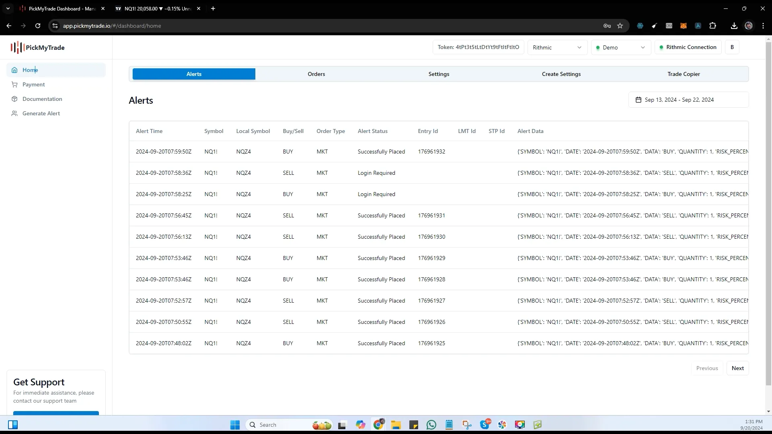Click the Next pagination button
The width and height of the screenshot is (772, 434).
(x=738, y=368)
